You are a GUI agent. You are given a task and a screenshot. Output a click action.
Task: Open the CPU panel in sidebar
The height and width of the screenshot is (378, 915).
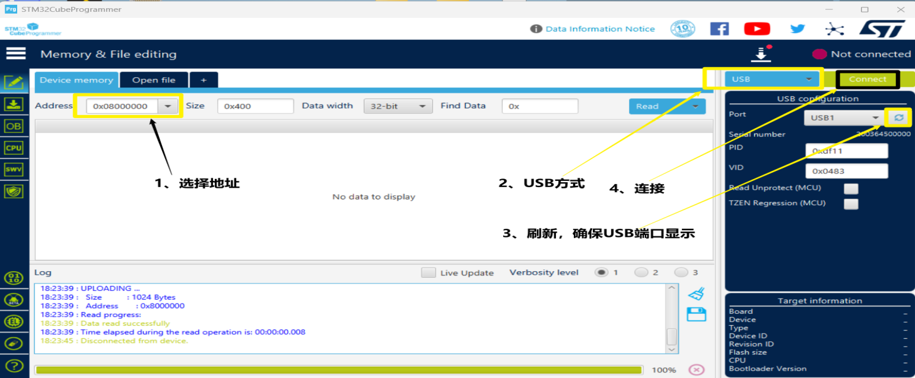click(13, 148)
